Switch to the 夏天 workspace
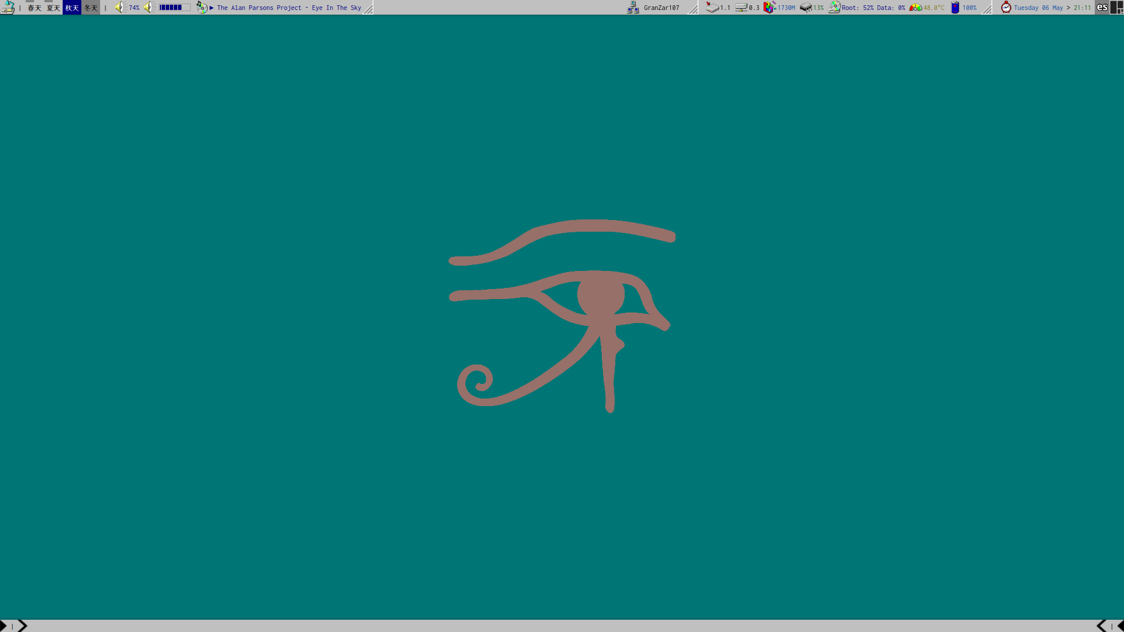This screenshot has width=1124, height=632. (x=53, y=8)
